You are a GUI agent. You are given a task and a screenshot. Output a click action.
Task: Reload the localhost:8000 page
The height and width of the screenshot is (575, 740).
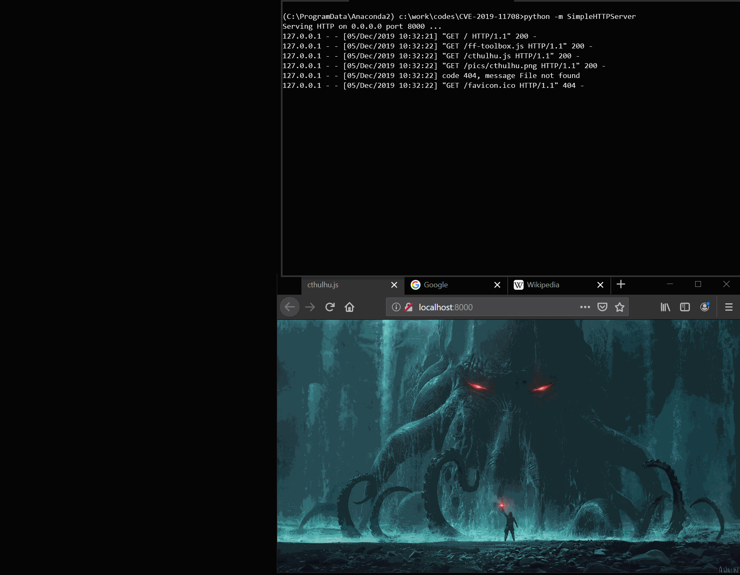tap(330, 307)
